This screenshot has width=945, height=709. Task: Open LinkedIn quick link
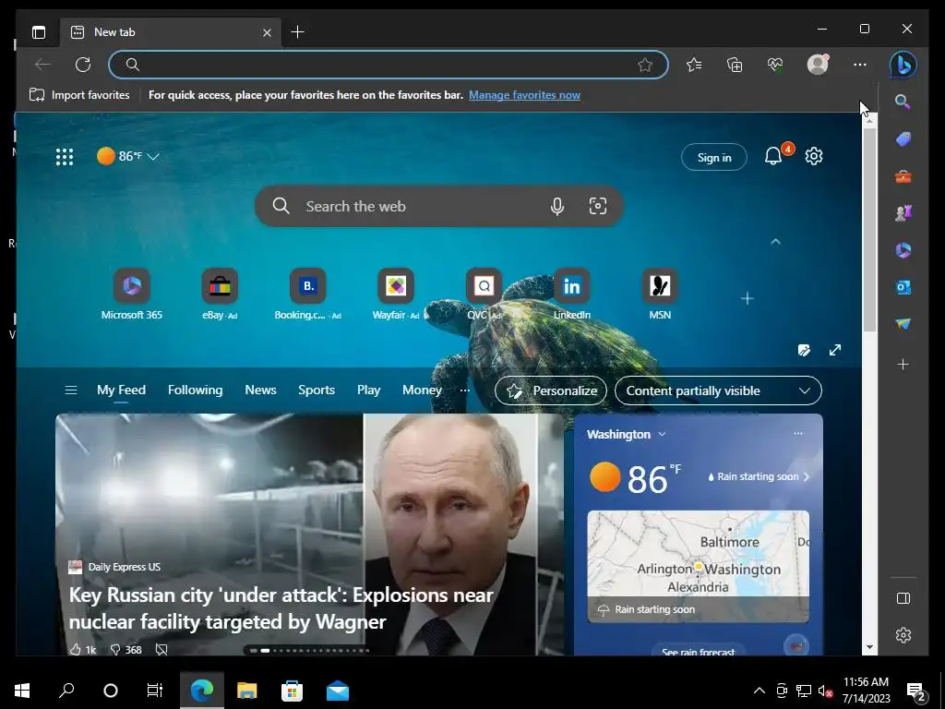coord(572,294)
